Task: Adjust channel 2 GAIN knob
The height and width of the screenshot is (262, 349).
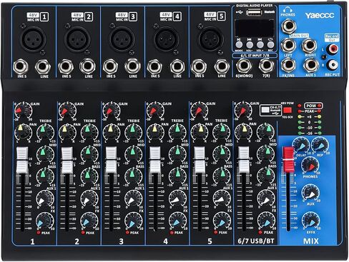Action: (x=67, y=111)
